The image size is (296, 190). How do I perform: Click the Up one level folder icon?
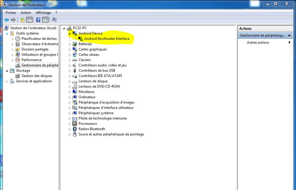click(x=22, y=20)
